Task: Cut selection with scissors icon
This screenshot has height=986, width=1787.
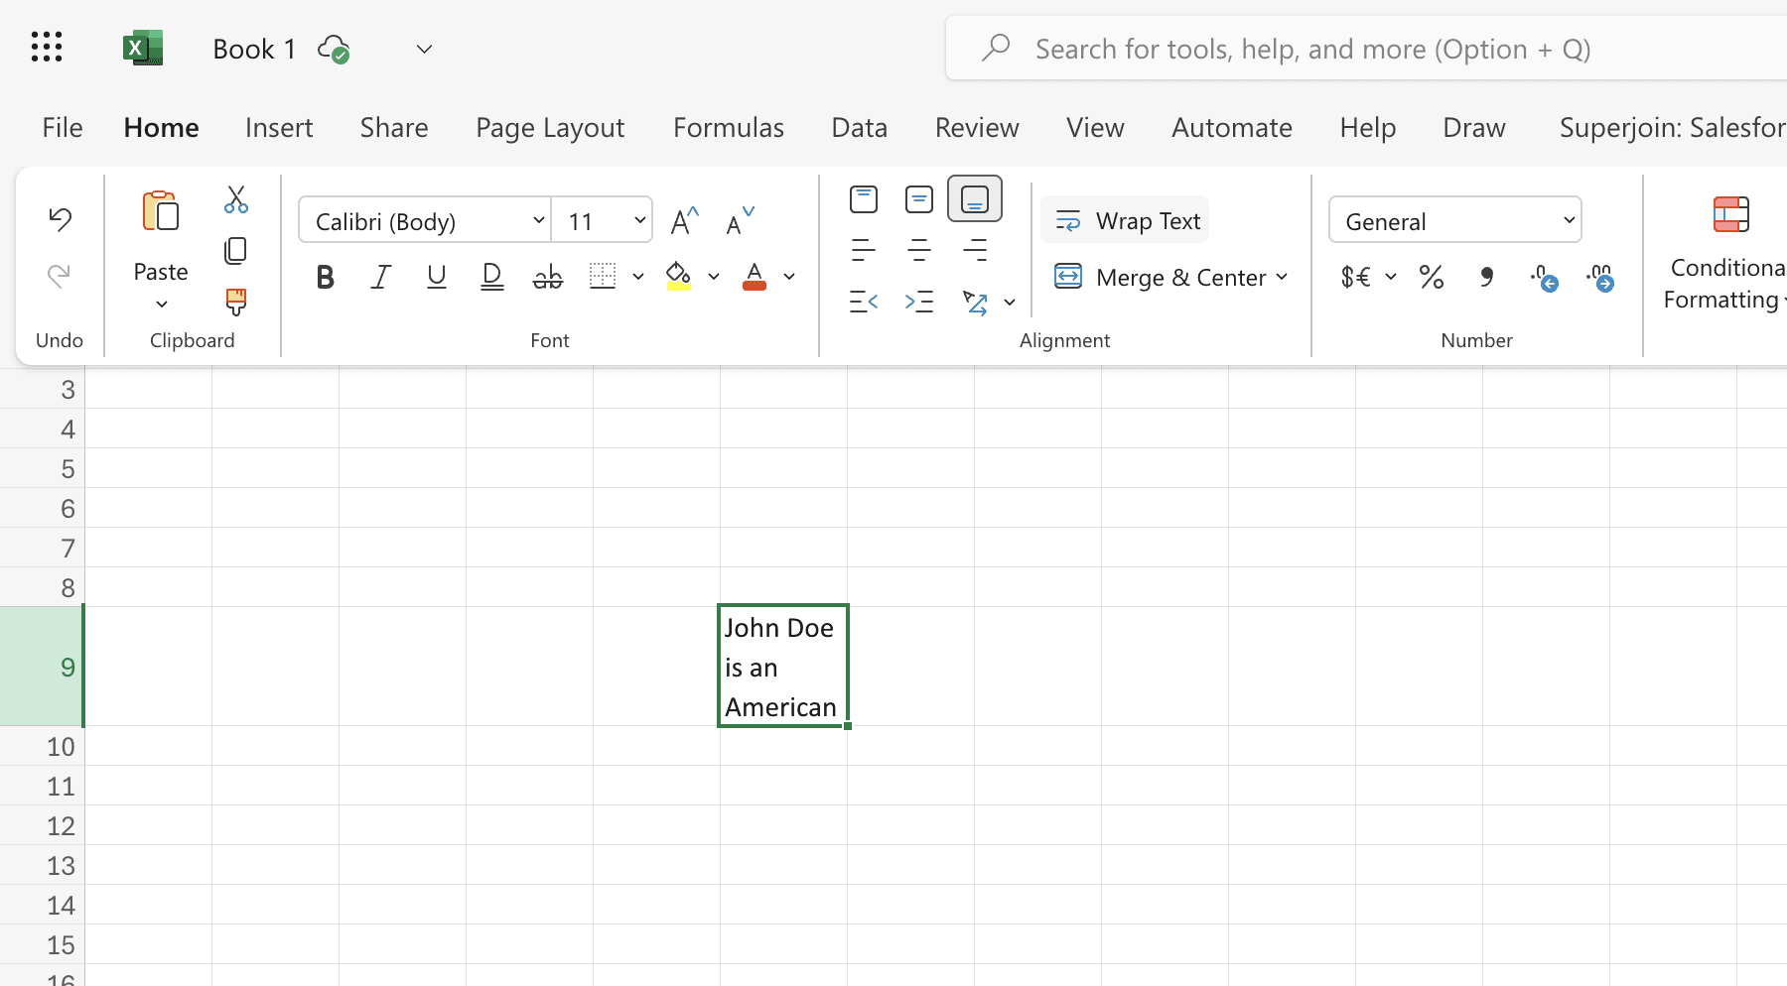Action: (x=236, y=199)
